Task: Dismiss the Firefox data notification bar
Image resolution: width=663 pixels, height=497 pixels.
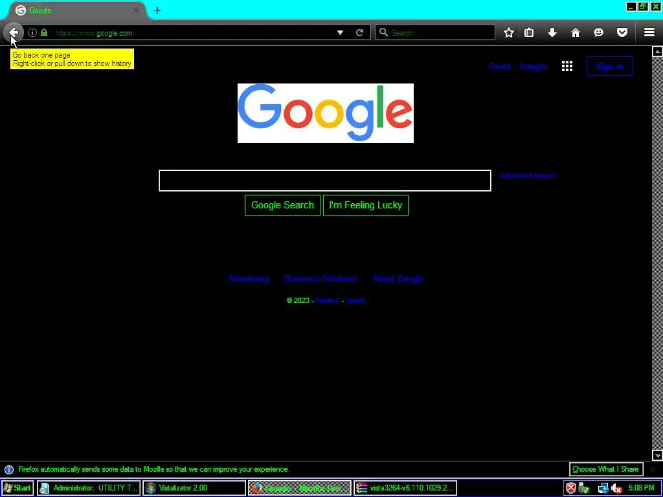Action: (653, 470)
